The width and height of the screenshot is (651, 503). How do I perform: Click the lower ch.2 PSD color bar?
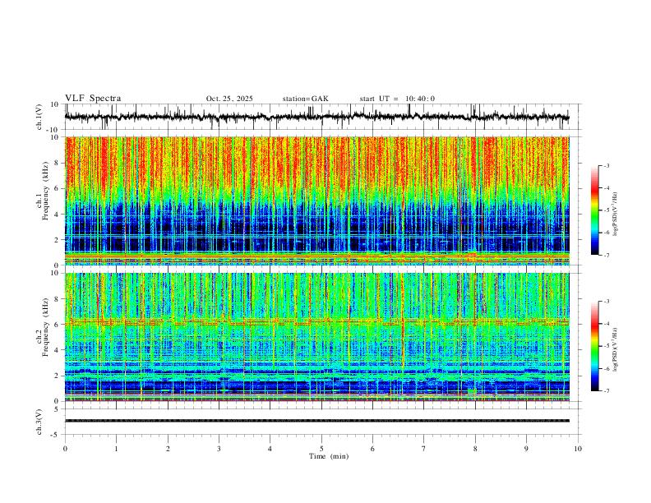click(595, 346)
